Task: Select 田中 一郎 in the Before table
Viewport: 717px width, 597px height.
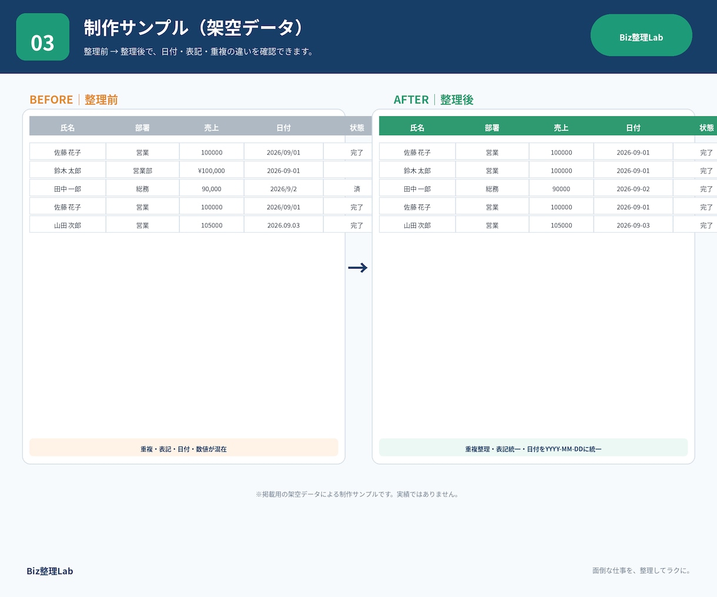Action: [68, 189]
